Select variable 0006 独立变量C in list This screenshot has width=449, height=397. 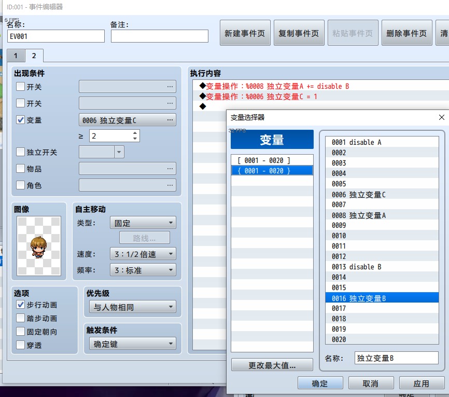[382, 194]
